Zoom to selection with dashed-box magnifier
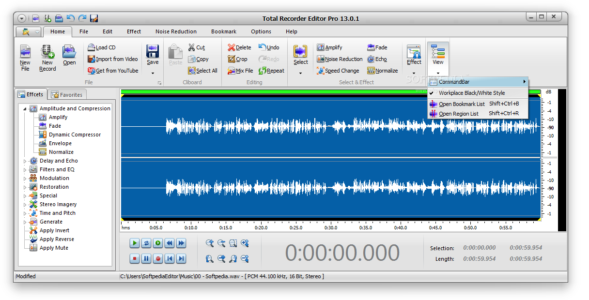589x300 pixels. point(233,243)
